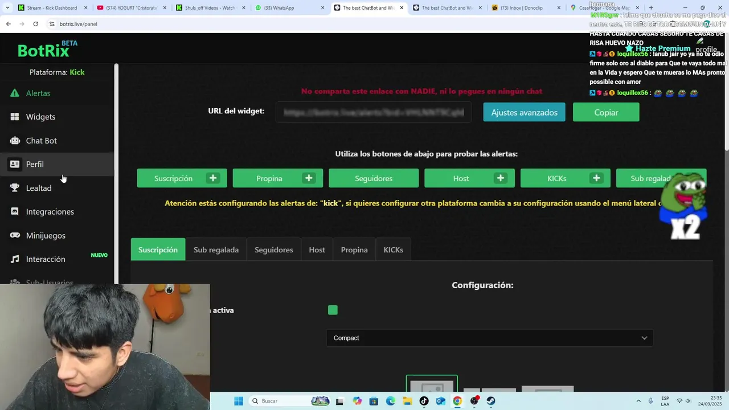Click plus icon on KICKs test button
Viewport: 729px width, 410px height.
(x=596, y=178)
